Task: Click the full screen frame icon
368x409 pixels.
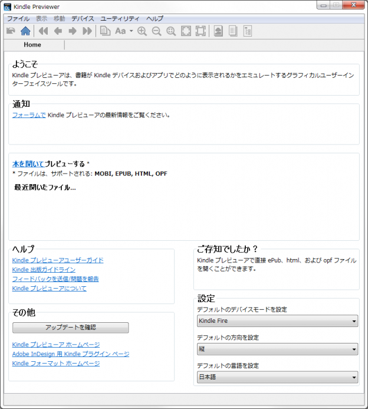Action: [x=201, y=31]
